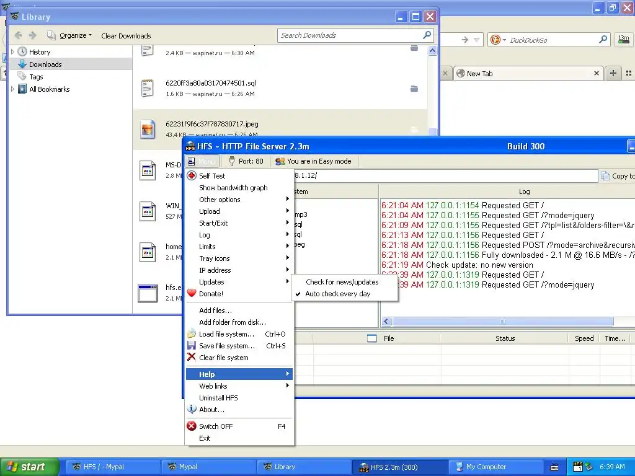Click the Port: 80 button
This screenshot has height=476, width=635.
pos(246,161)
